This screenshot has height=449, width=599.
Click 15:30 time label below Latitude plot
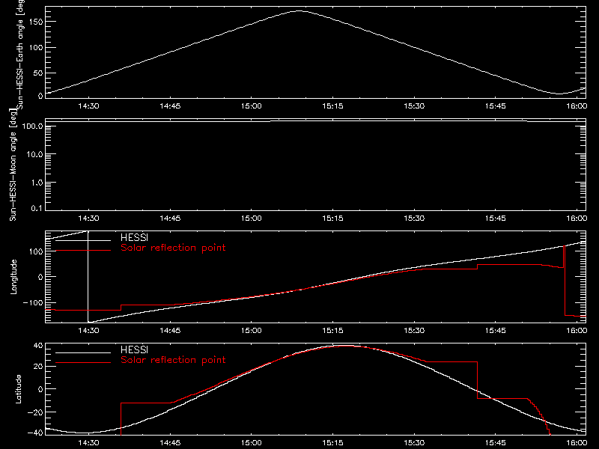[414, 442]
